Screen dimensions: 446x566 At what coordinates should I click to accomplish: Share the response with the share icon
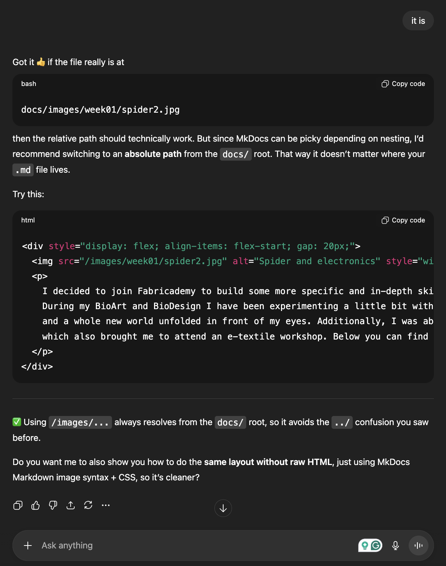[71, 505]
